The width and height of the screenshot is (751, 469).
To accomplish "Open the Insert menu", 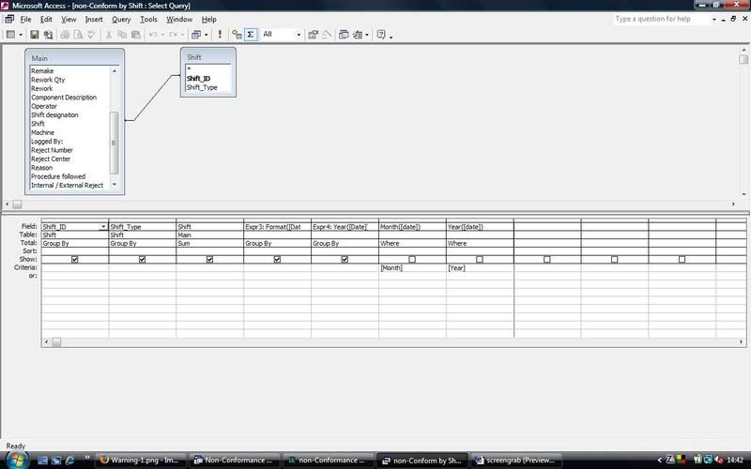I will [94, 19].
